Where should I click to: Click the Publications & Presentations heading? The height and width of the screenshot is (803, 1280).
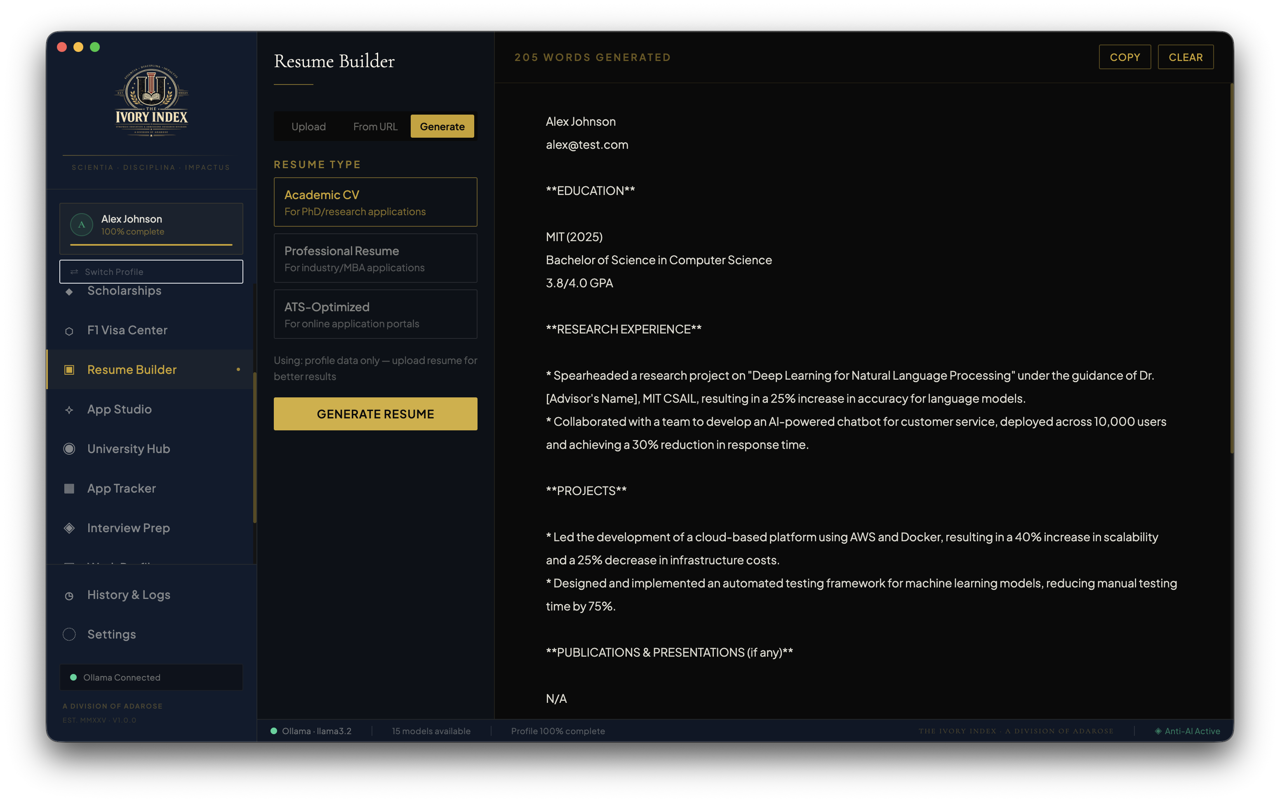(669, 652)
